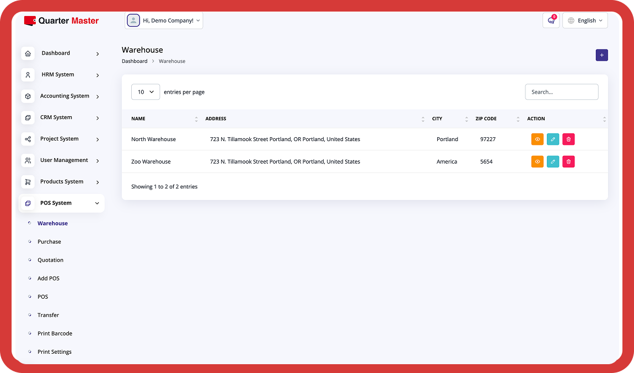
Task: Open the Accounting System icon in sidebar
Action: click(x=28, y=96)
